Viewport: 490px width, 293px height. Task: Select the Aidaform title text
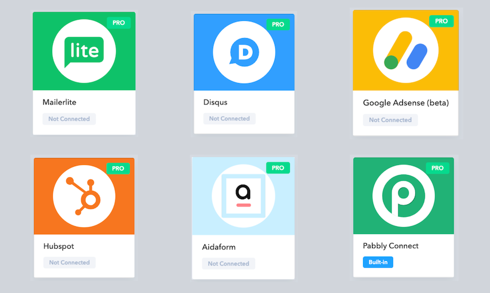coord(219,247)
